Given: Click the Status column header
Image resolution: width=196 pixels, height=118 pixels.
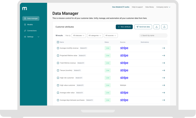Looking at the screenshot, I should click(107, 42).
